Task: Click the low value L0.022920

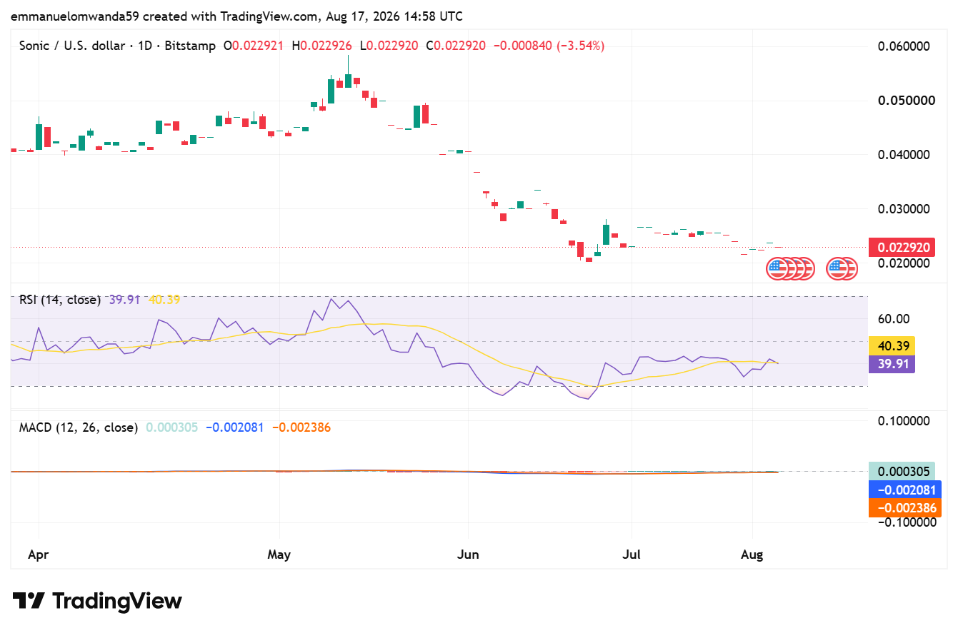Action: pos(389,46)
